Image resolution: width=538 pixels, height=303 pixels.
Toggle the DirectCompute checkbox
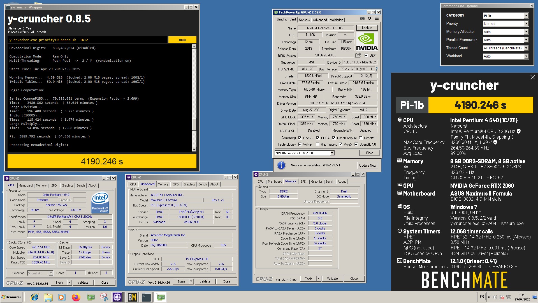pyautogui.click(x=334, y=138)
